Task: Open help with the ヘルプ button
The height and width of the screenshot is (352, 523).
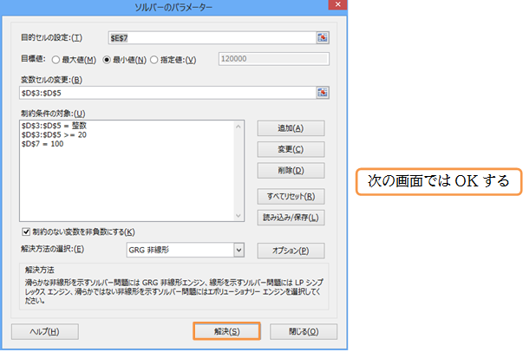Action: point(45,331)
